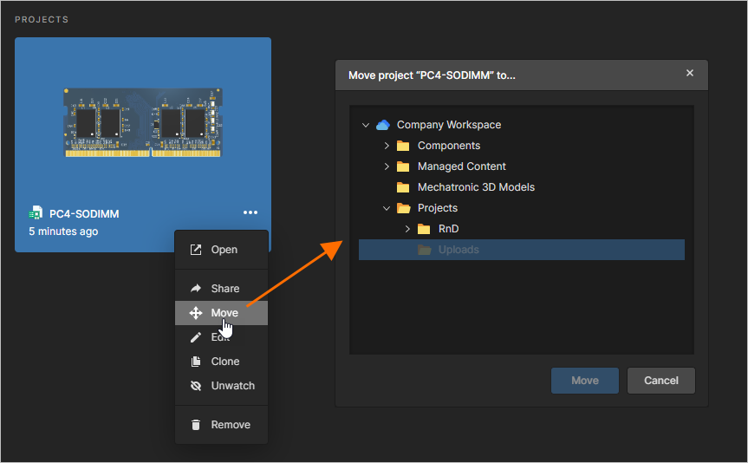The width and height of the screenshot is (748, 463).
Task: Click the PC4-SODIMM project file icon
Action: (x=36, y=213)
